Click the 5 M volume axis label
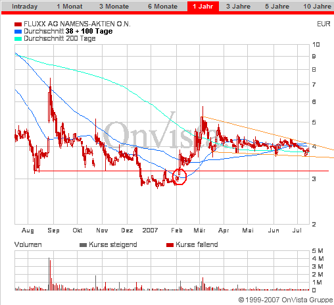 click(x=318, y=251)
